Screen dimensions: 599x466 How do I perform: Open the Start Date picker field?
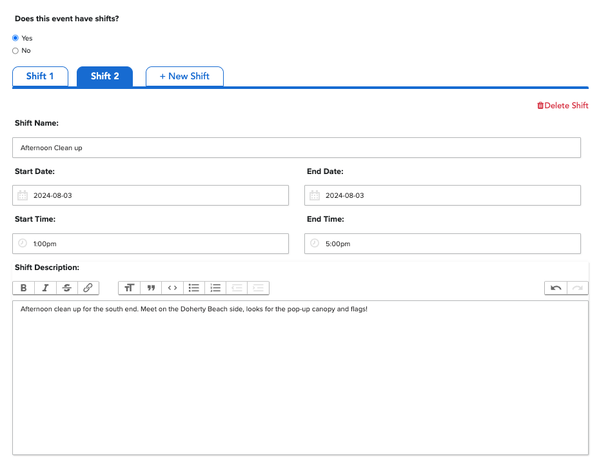tap(150, 195)
